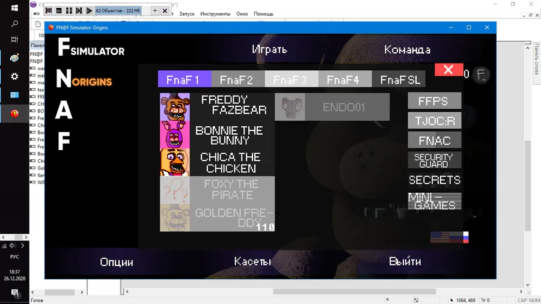Open Опции in the game menu
Viewport: 541px width, 304px height.
(116, 262)
